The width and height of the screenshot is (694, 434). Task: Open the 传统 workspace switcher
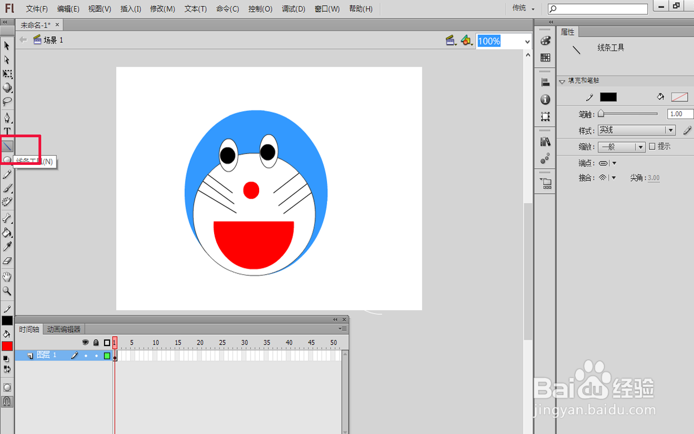pyautogui.click(x=523, y=8)
